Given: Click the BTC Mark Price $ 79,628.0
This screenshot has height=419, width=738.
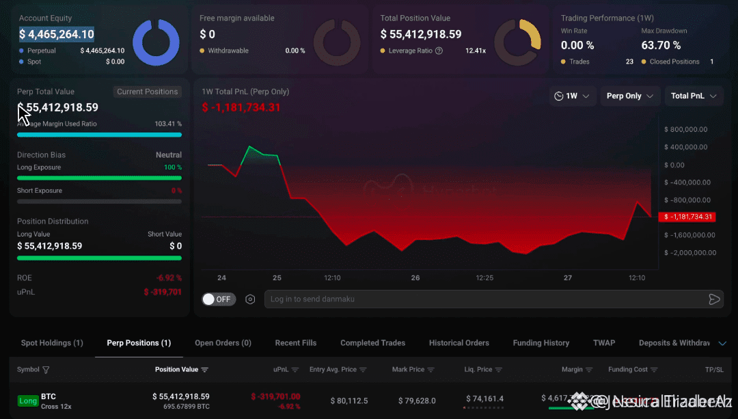Looking at the screenshot, I should (x=417, y=401).
